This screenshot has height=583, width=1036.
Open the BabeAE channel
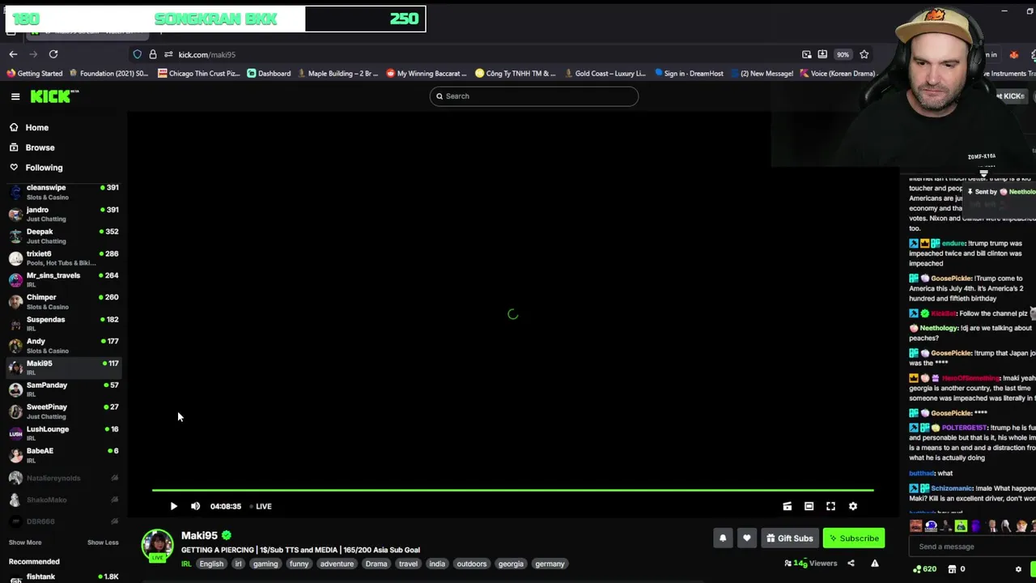[x=63, y=455]
